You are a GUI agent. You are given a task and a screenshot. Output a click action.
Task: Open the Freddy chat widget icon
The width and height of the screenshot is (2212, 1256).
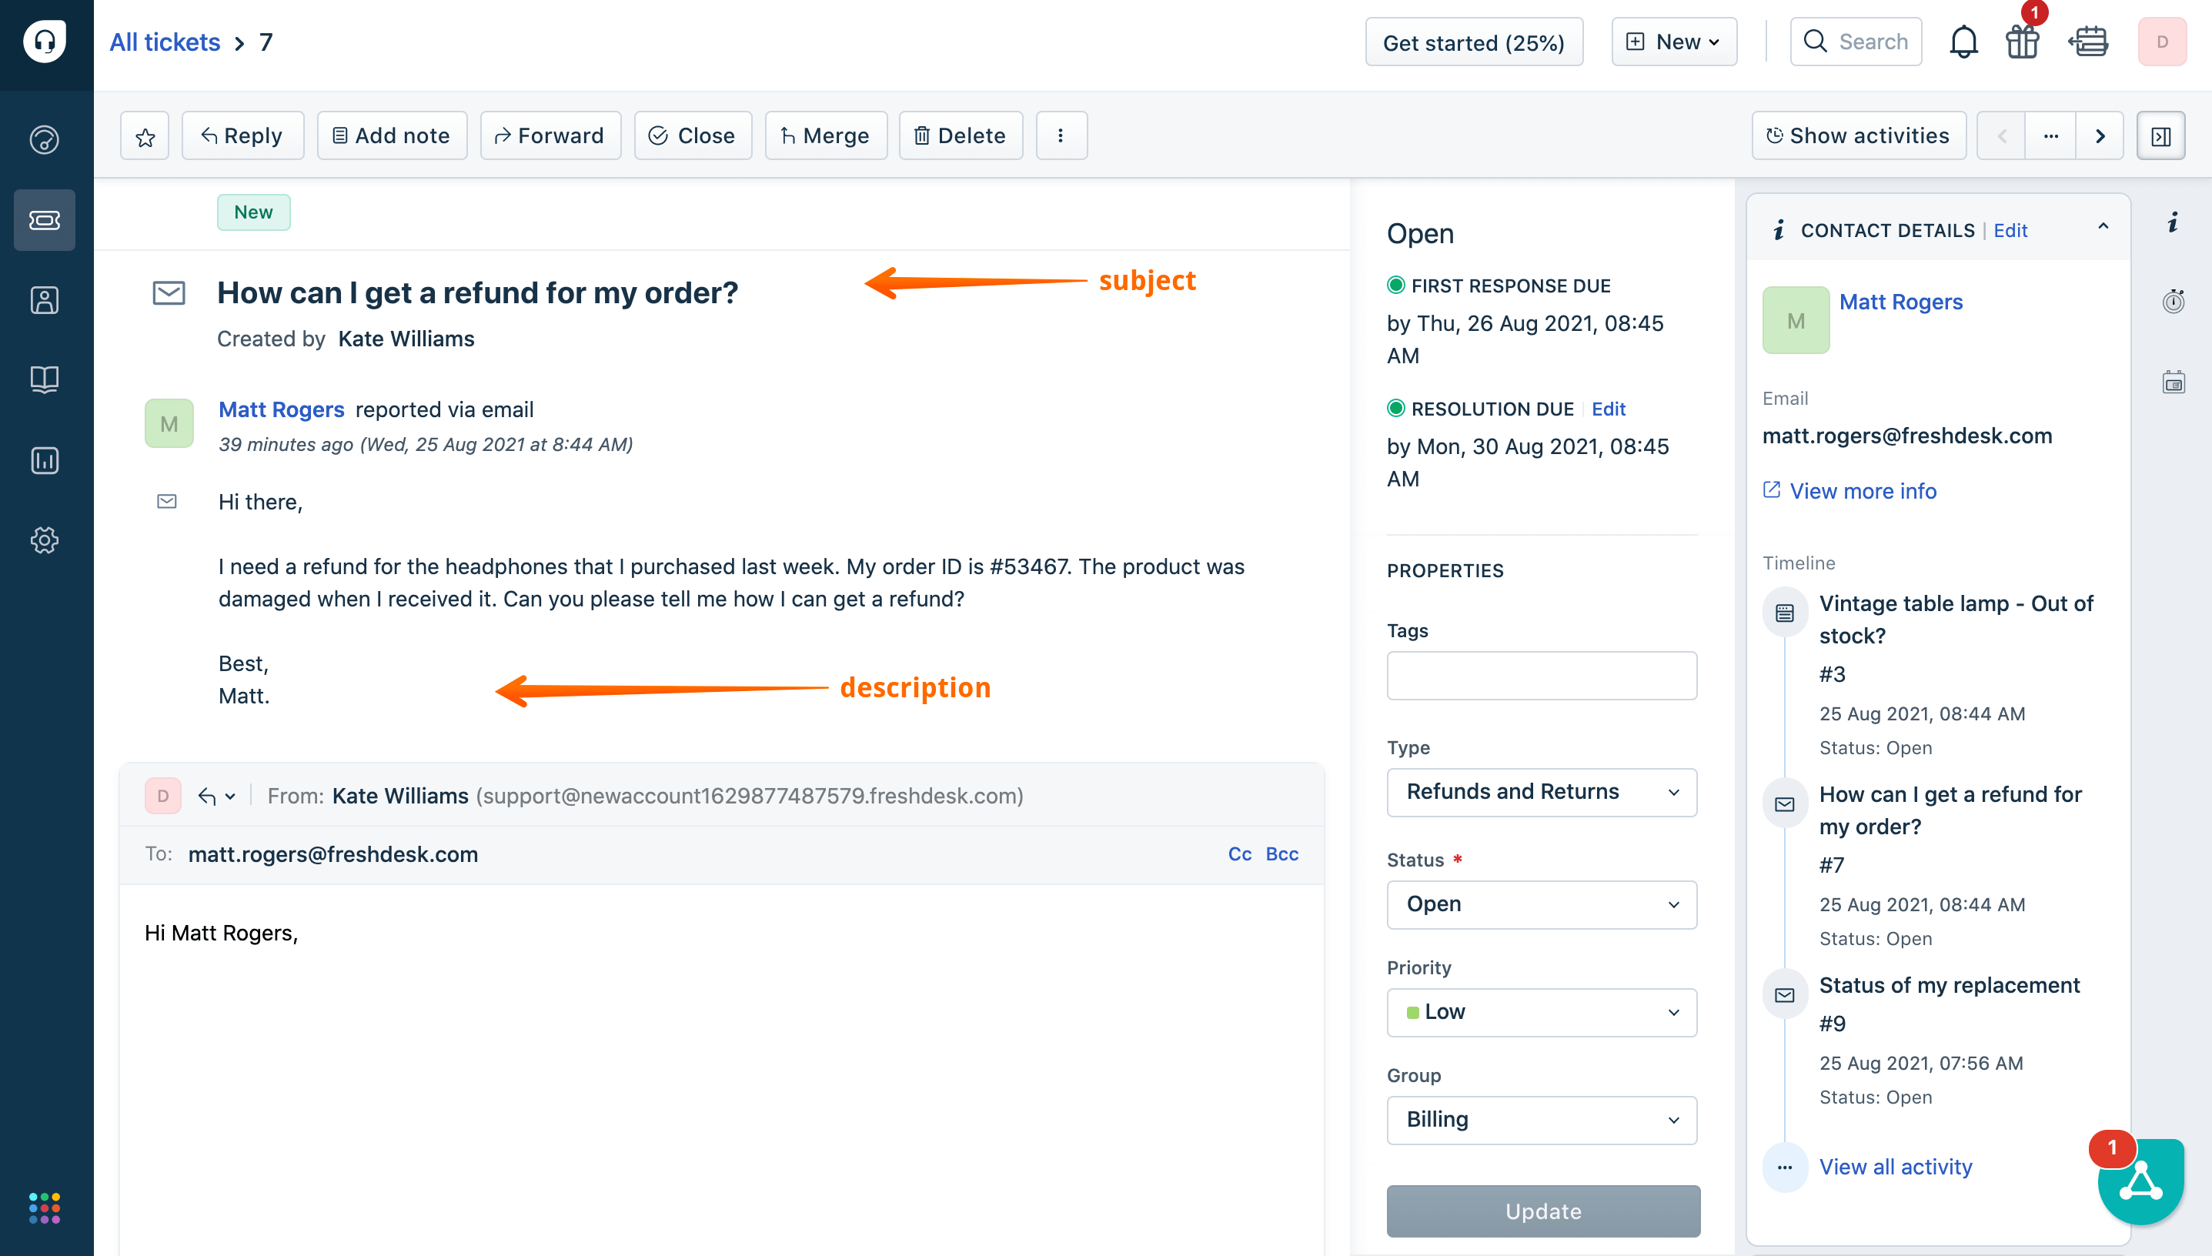click(2140, 1181)
